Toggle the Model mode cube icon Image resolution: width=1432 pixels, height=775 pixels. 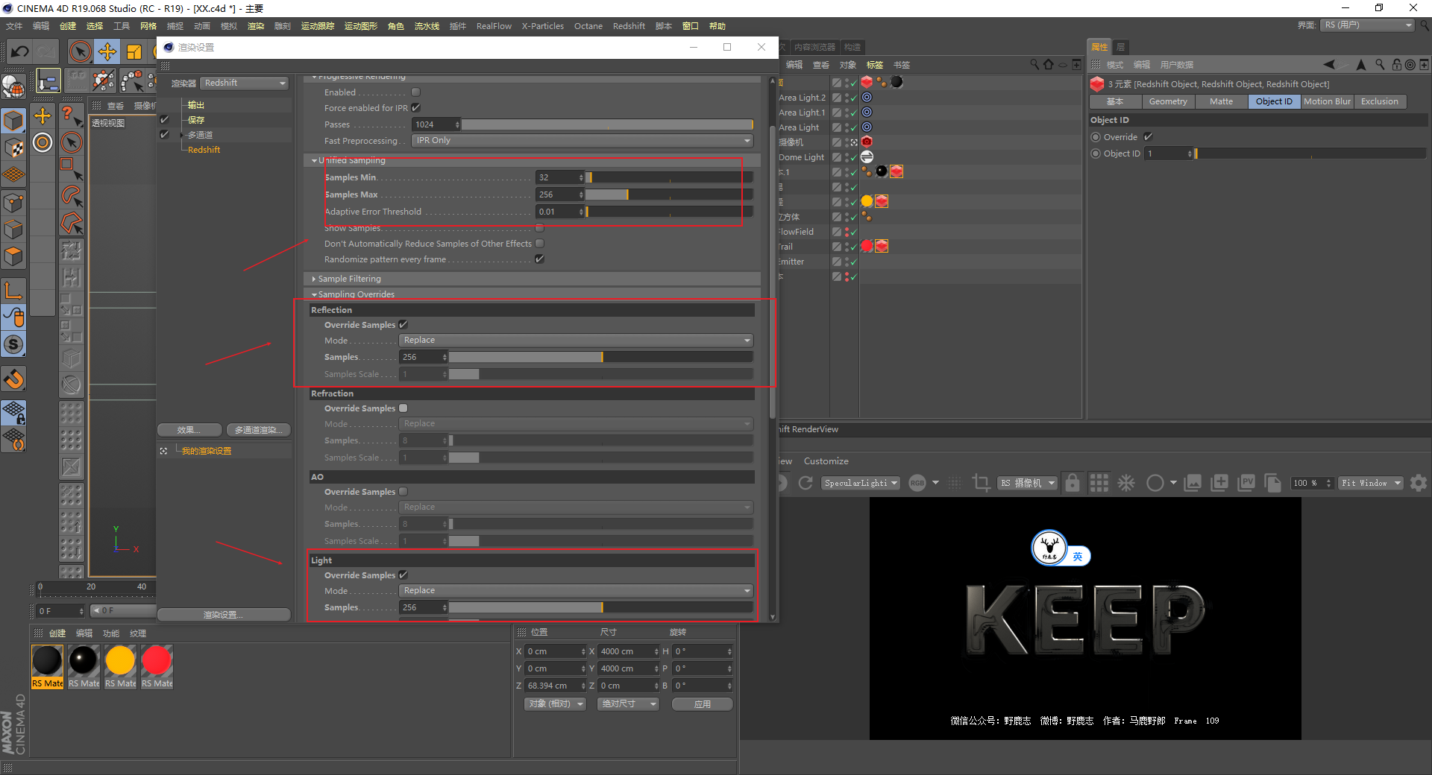click(x=13, y=120)
